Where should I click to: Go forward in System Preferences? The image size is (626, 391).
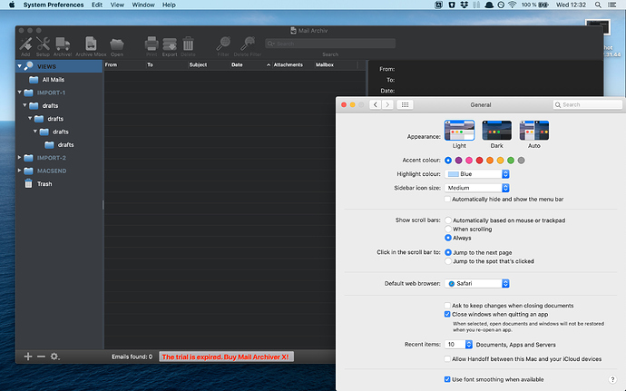(x=387, y=104)
